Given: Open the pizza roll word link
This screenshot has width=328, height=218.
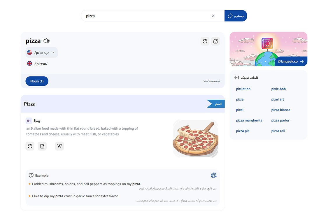Looking at the screenshot, I should click(278, 131).
